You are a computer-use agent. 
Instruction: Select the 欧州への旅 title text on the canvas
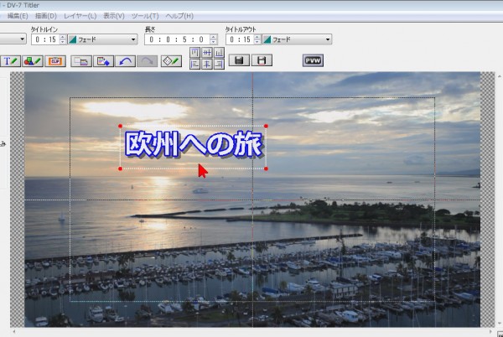point(193,144)
